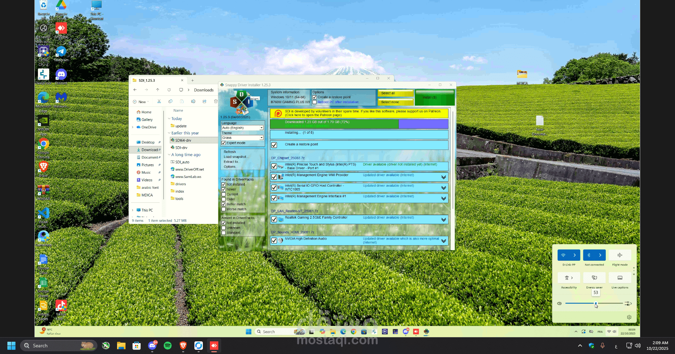Click the Patreon logo icon in Snappy Driver Installer
The width and height of the screenshot is (675, 354).
278,113
